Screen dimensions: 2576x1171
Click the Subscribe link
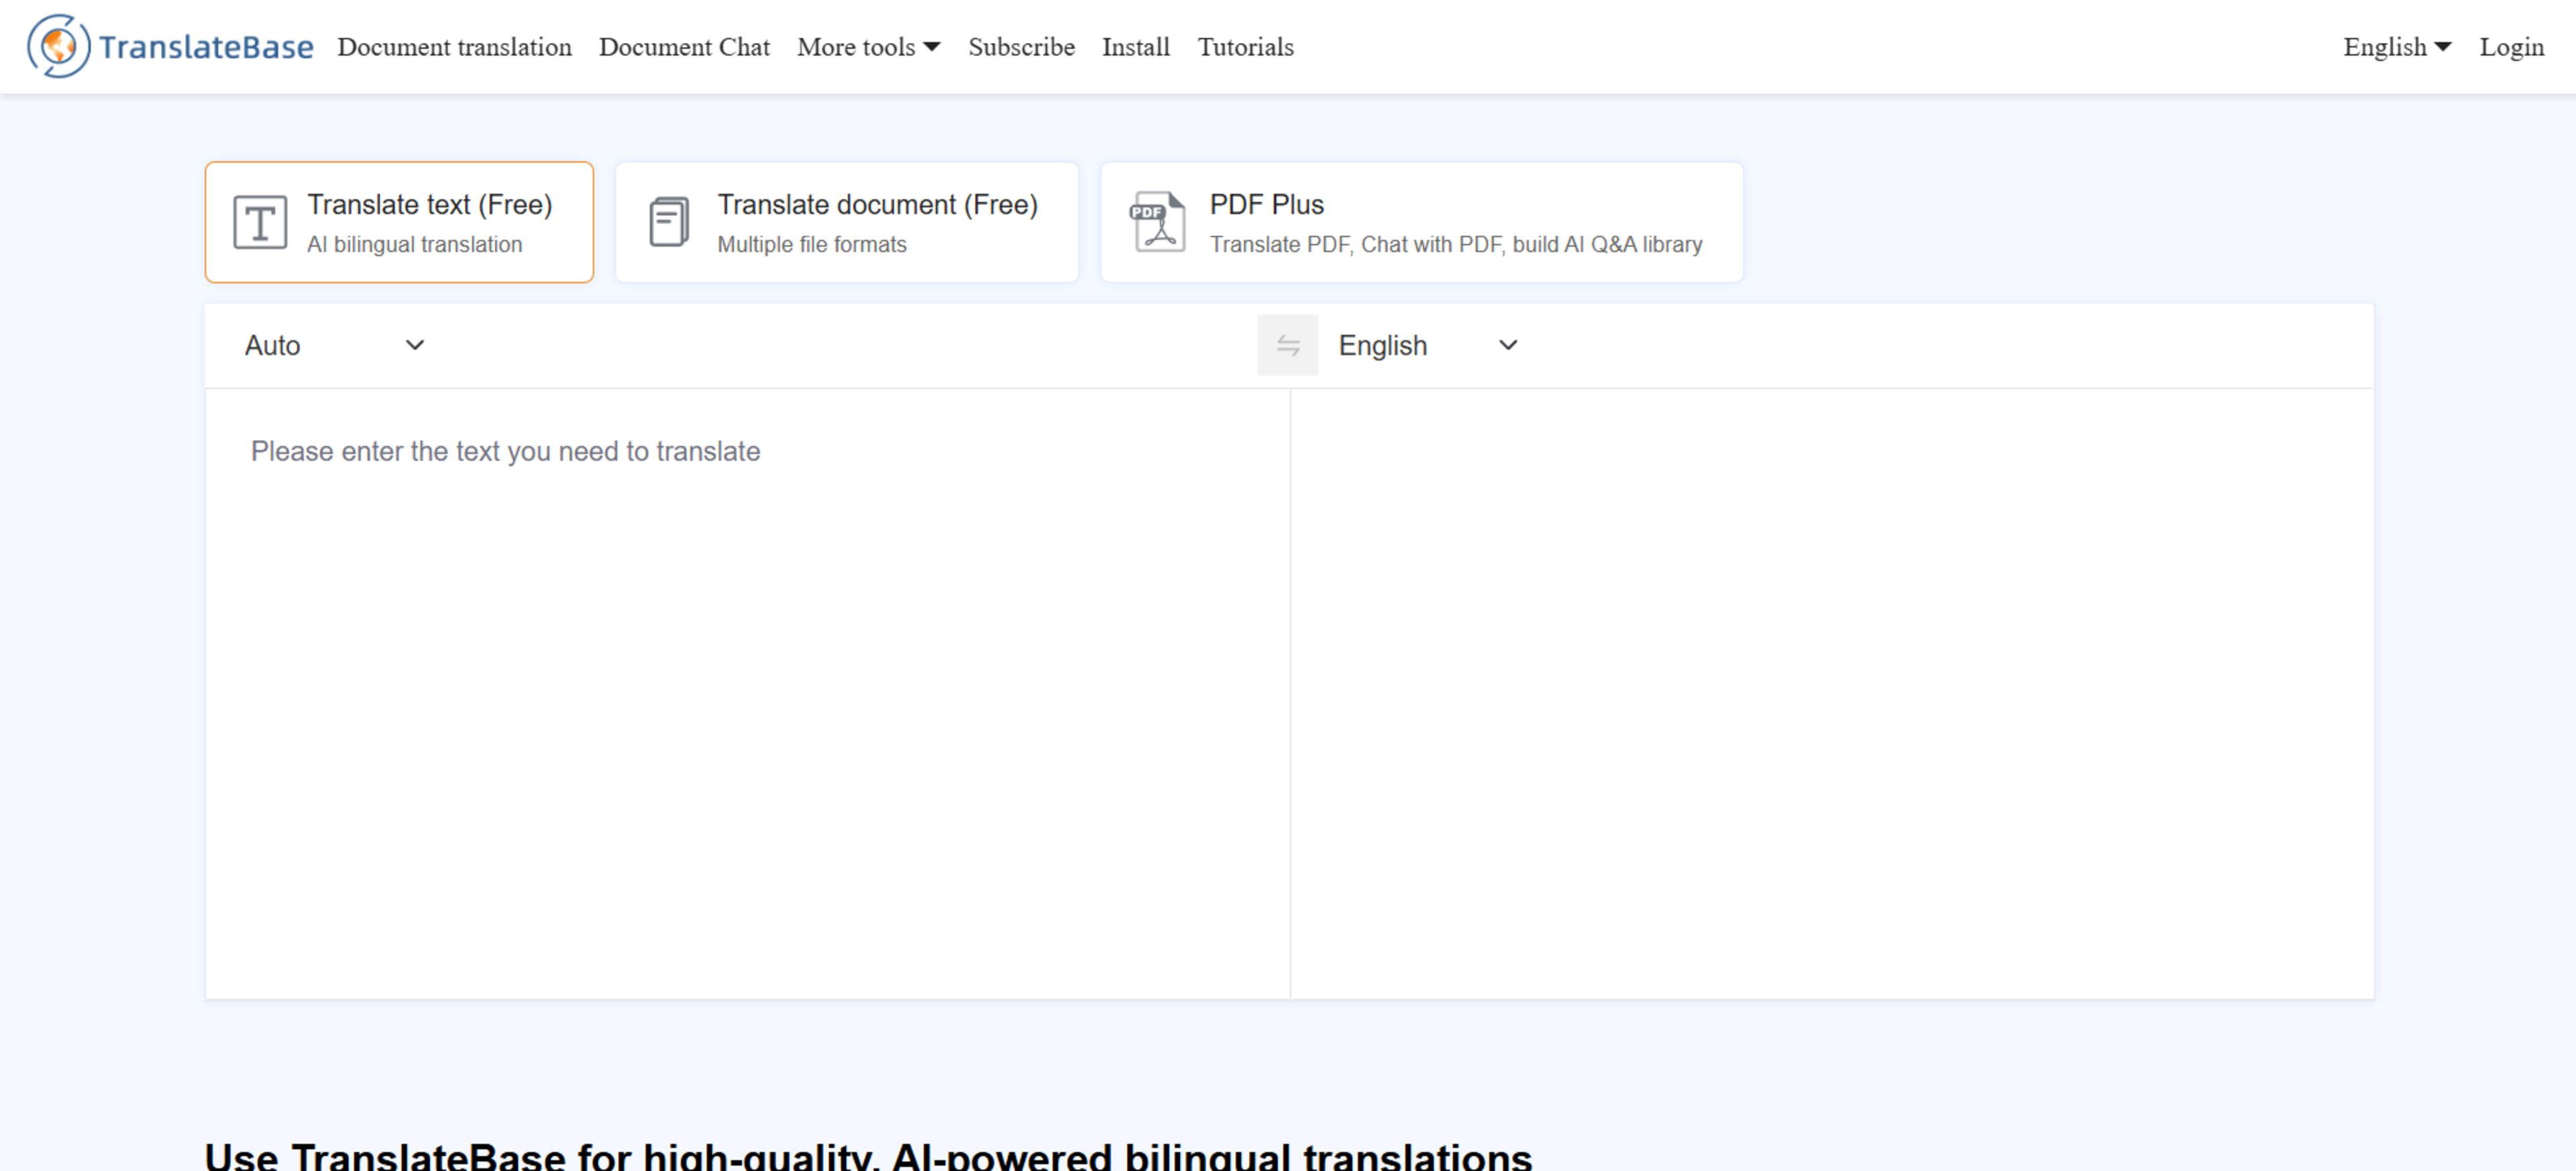click(1021, 47)
